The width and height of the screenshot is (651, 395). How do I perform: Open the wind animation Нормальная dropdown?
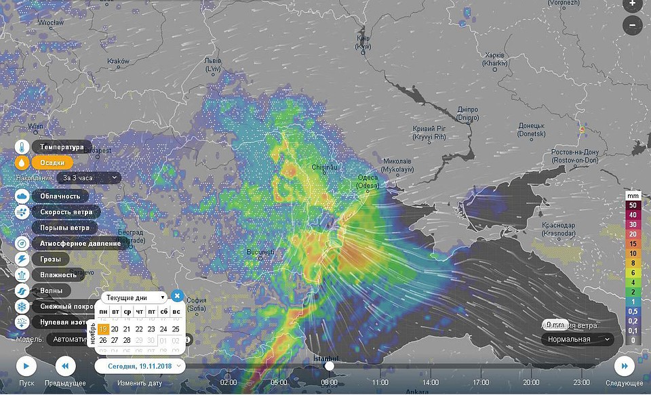(x=578, y=339)
